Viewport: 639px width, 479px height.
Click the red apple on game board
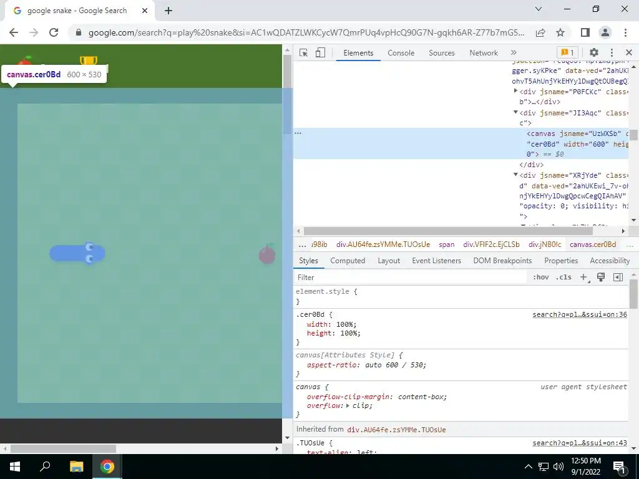[267, 254]
